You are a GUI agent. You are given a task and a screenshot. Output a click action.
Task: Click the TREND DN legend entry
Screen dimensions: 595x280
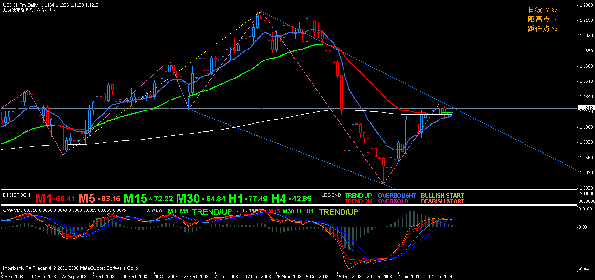click(x=358, y=201)
